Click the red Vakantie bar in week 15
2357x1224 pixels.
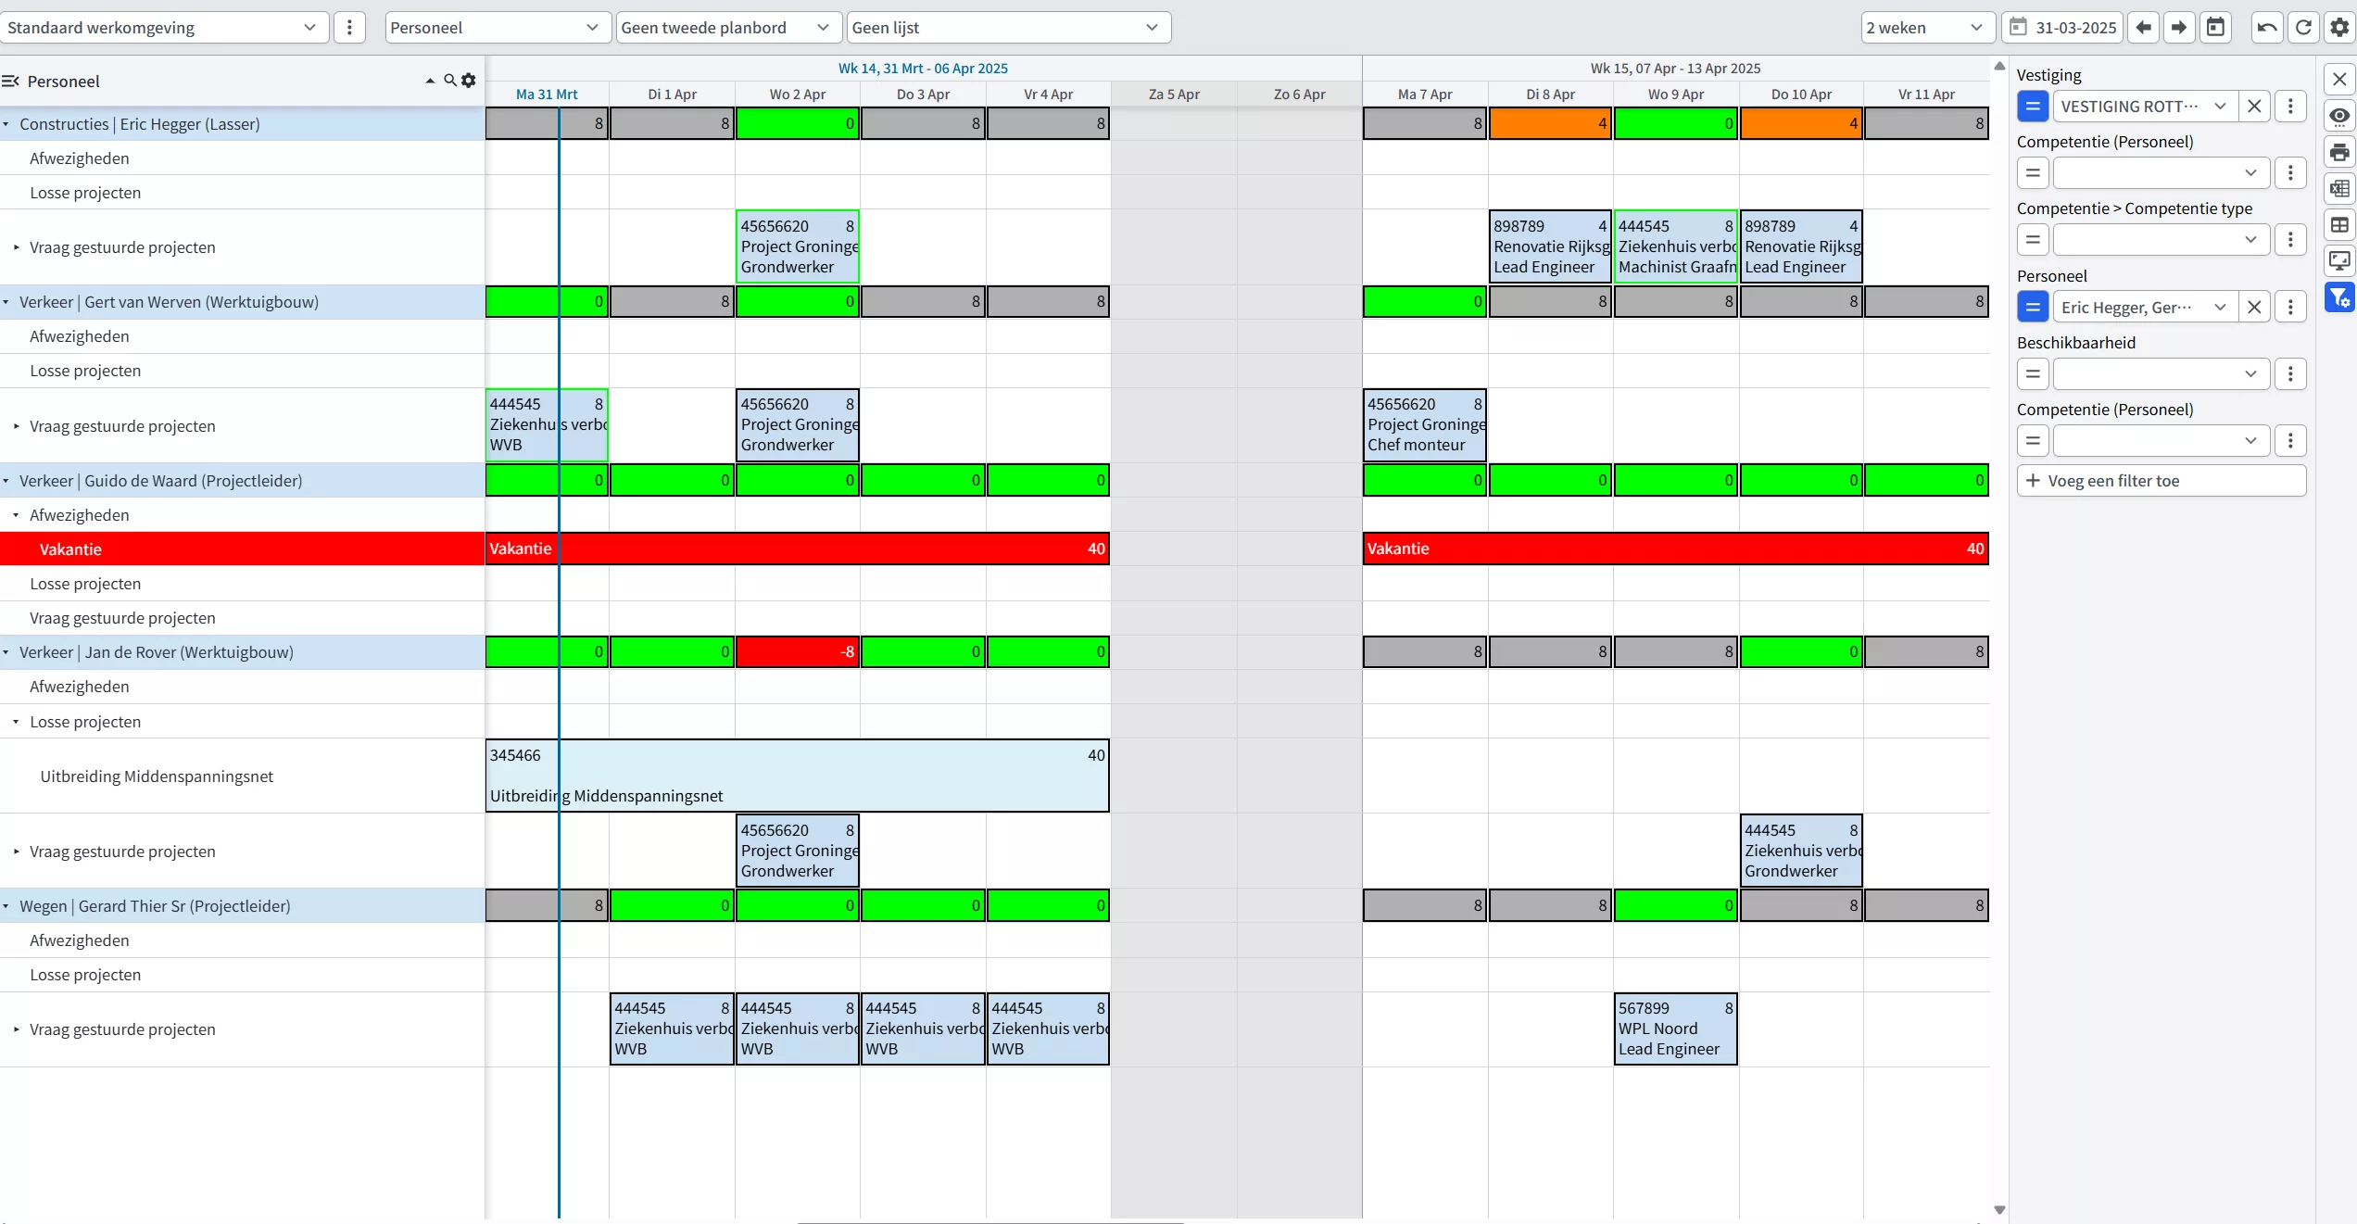[1675, 549]
